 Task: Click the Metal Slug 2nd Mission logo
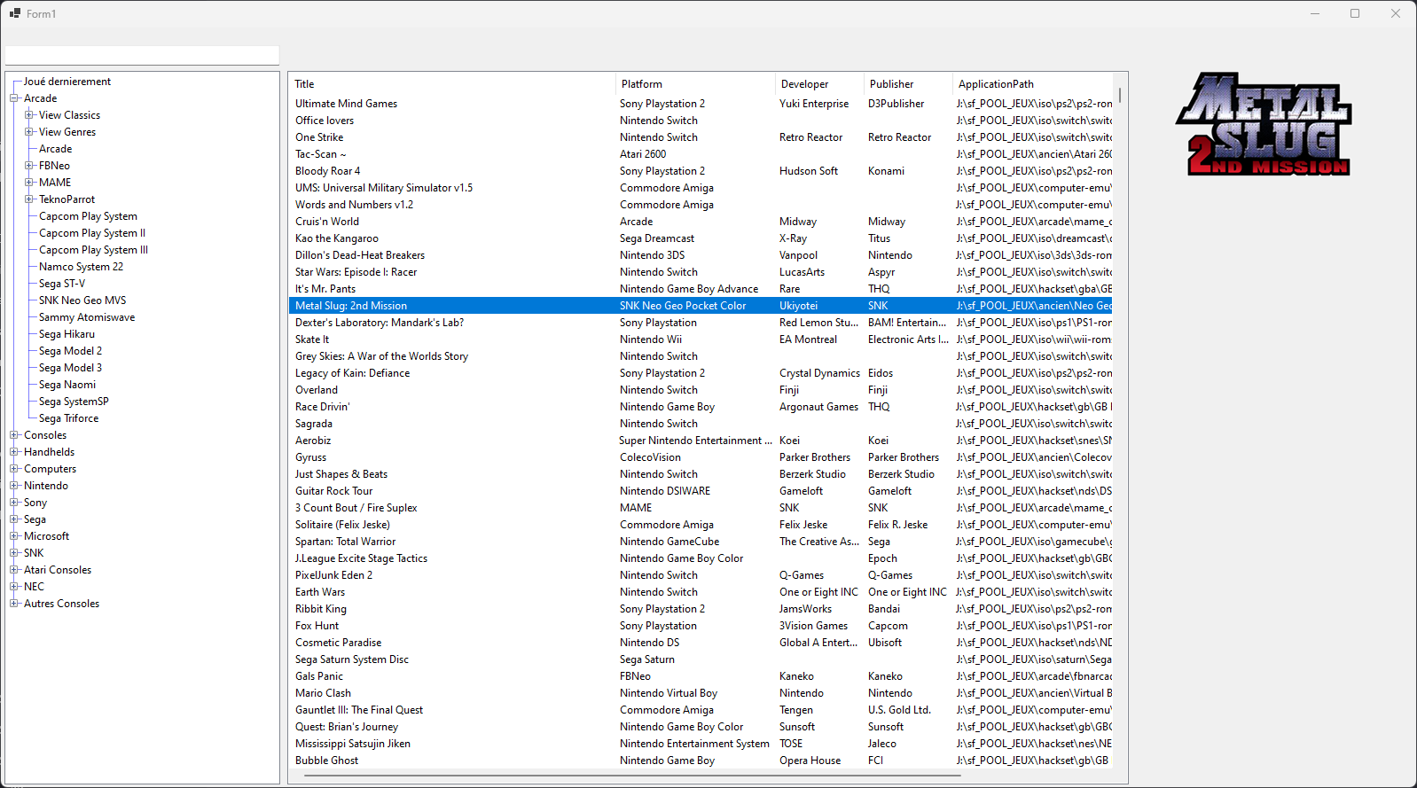pos(1264,124)
